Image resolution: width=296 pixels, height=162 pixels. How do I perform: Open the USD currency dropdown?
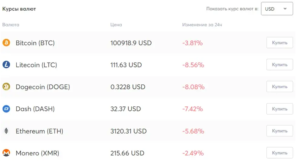pos(277,9)
